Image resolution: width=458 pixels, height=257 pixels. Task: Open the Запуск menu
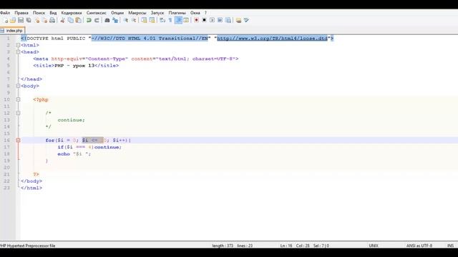click(157, 13)
